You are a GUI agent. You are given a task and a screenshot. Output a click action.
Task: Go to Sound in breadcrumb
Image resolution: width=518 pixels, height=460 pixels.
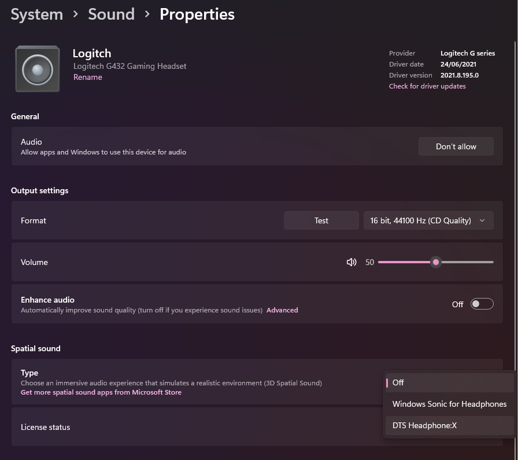point(112,14)
